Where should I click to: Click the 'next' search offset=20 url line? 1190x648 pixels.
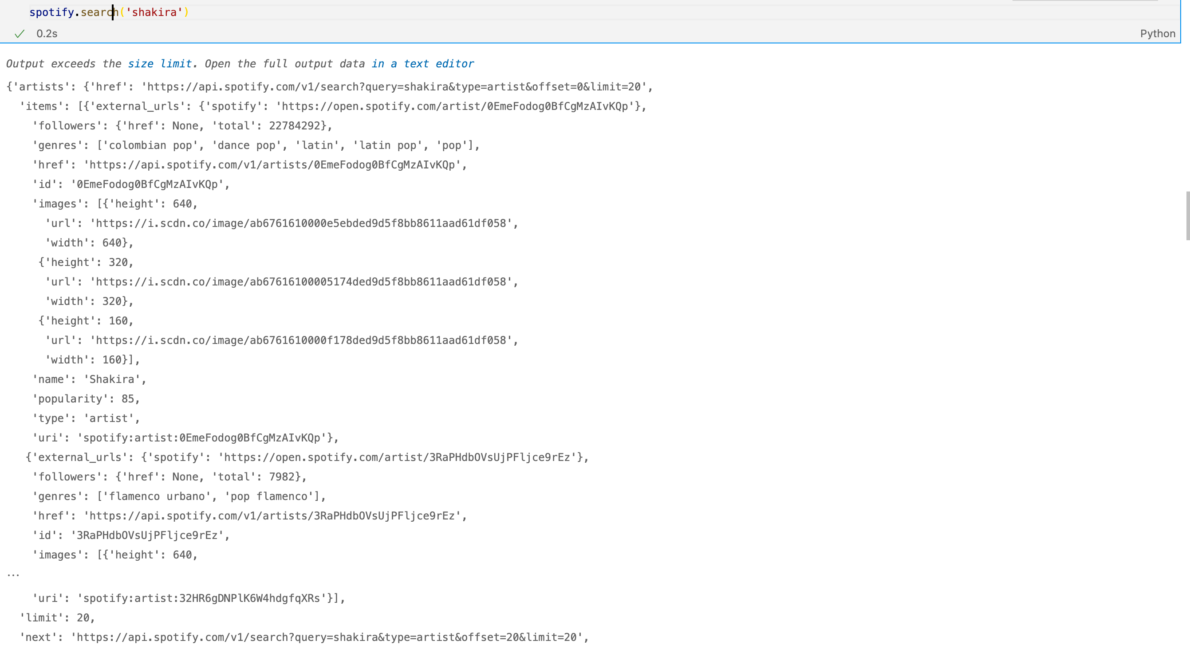(304, 637)
